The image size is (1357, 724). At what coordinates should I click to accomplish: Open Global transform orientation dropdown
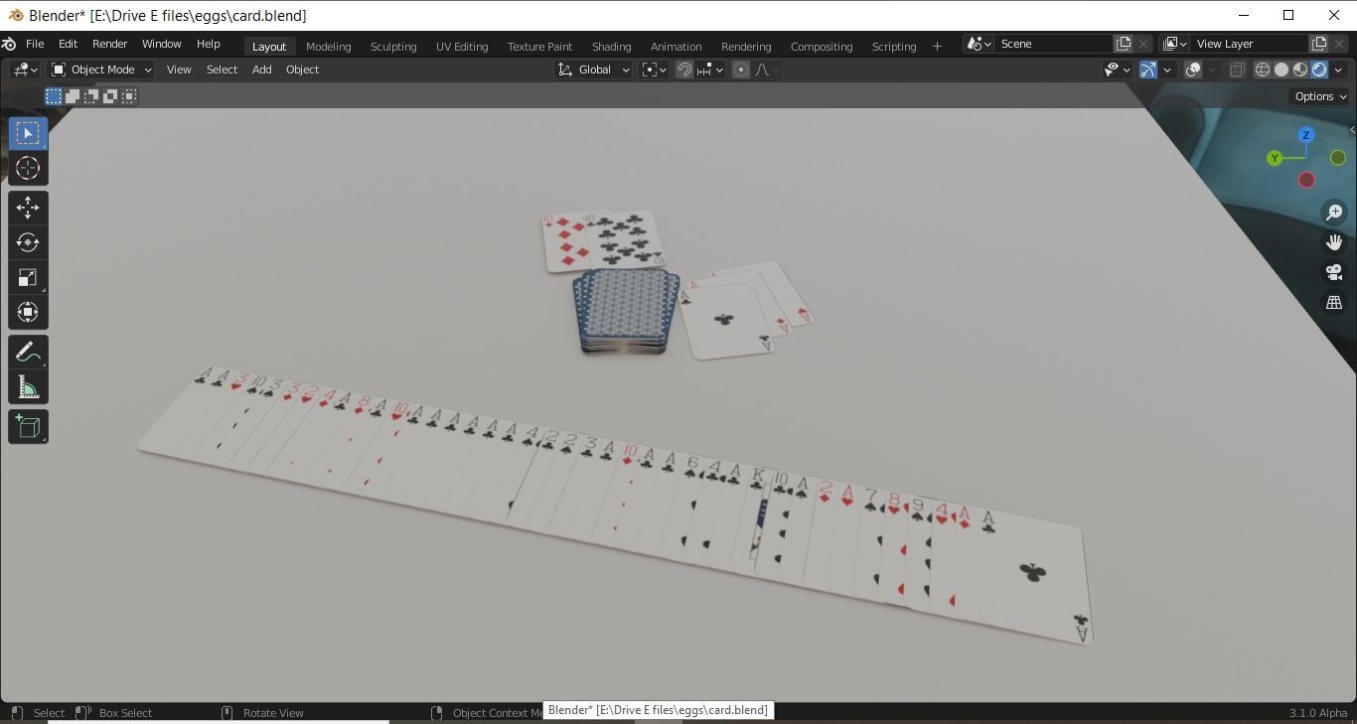(x=594, y=70)
